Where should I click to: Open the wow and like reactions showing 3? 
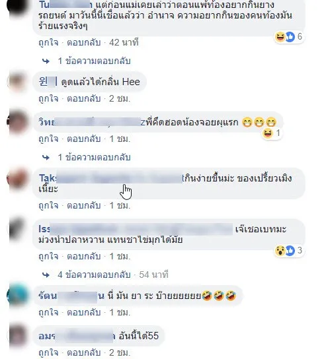point(289,251)
